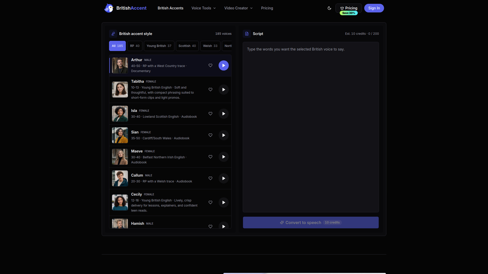Click the British accent style icon
The width and height of the screenshot is (488, 274).
(113, 34)
